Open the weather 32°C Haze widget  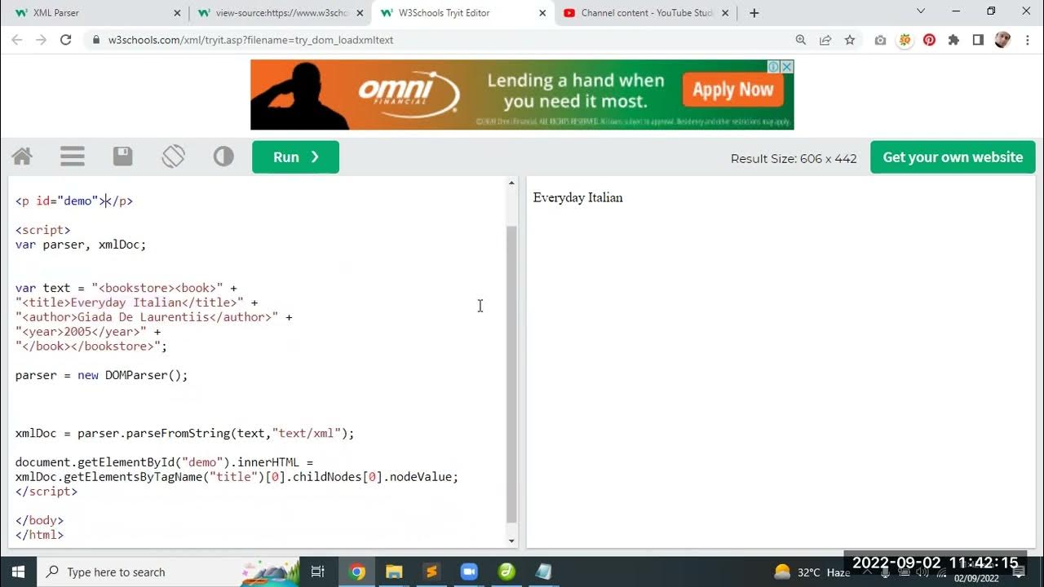(x=812, y=572)
